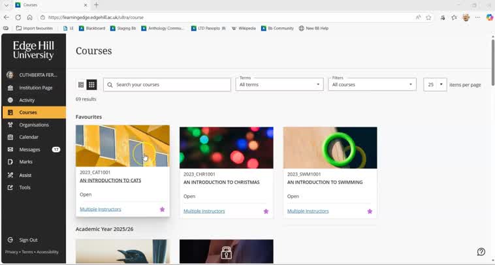Image resolution: width=495 pixels, height=265 pixels.
Task: Open the Anthology Community bookmark
Action: tap(163, 28)
